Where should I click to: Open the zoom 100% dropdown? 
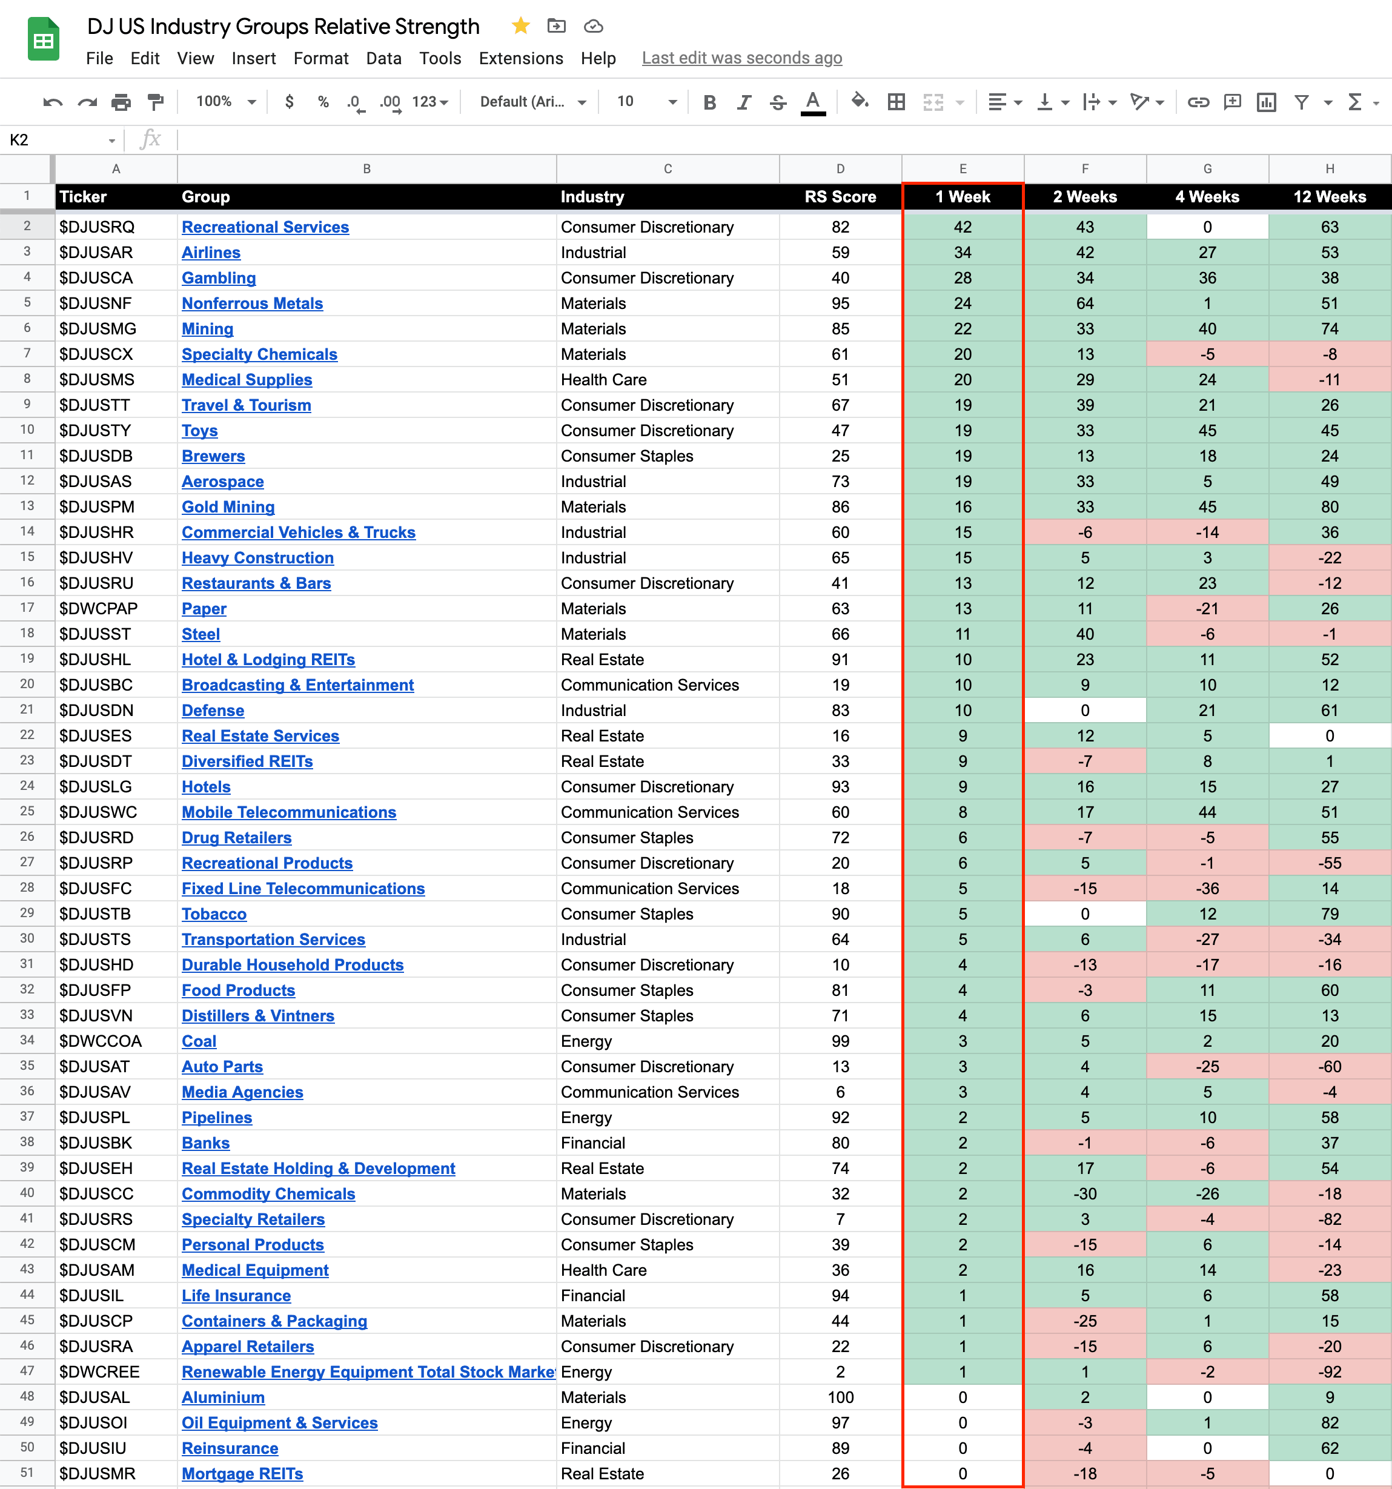pyautogui.click(x=226, y=102)
